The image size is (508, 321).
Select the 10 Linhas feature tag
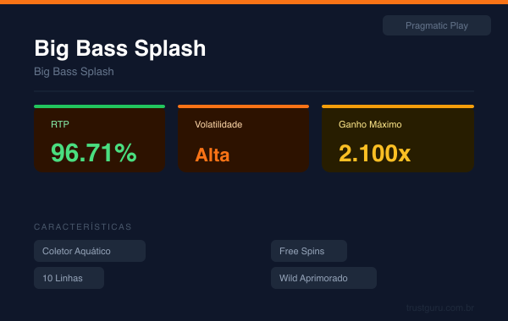tap(69, 278)
